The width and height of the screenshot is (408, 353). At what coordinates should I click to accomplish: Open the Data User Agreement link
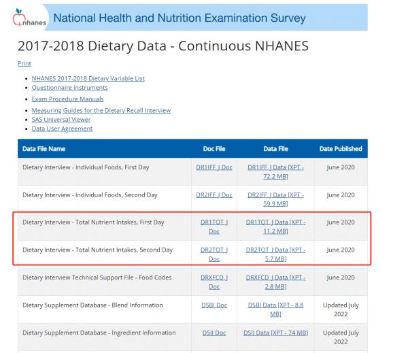62,129
